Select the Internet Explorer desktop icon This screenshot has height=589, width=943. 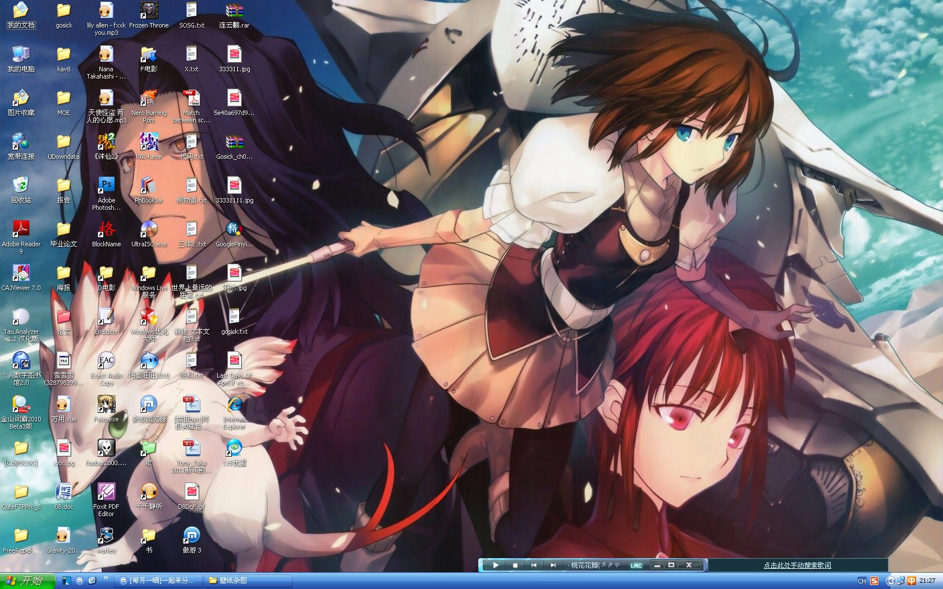pos(234,412)
